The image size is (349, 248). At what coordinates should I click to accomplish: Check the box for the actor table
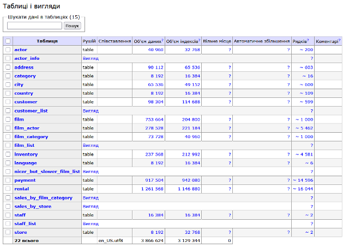pyautogui.click(x=8, y=49)
